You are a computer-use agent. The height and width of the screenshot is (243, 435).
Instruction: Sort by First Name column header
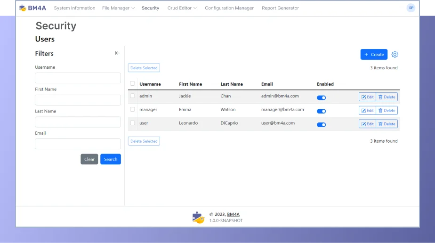click(x=190, y=84)
